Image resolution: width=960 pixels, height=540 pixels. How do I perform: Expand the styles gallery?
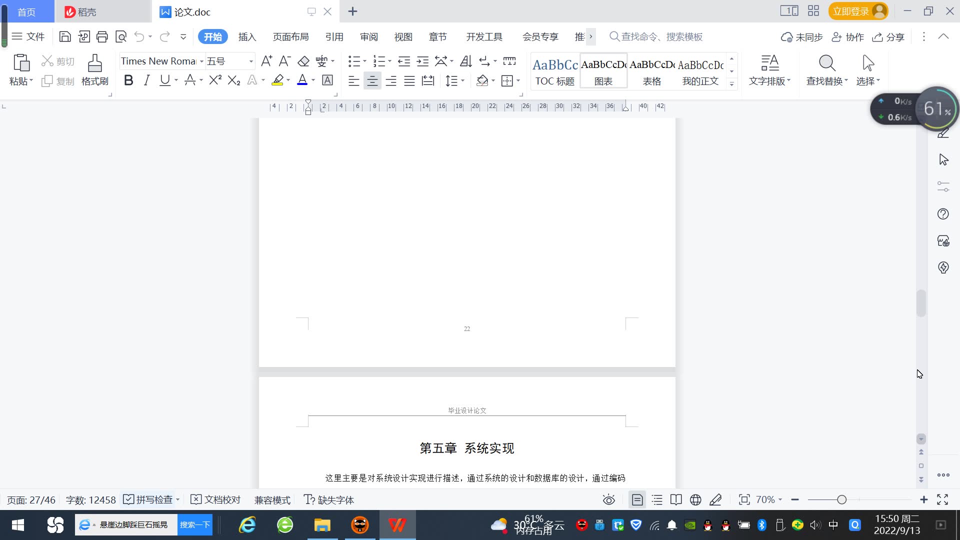tap(731, 83)
